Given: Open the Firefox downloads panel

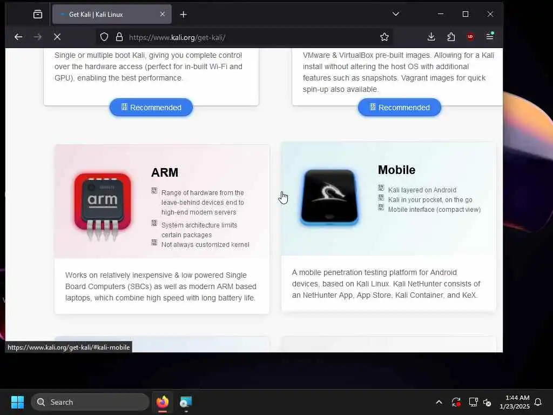Looking at the screenshot, I should [431, 37].
